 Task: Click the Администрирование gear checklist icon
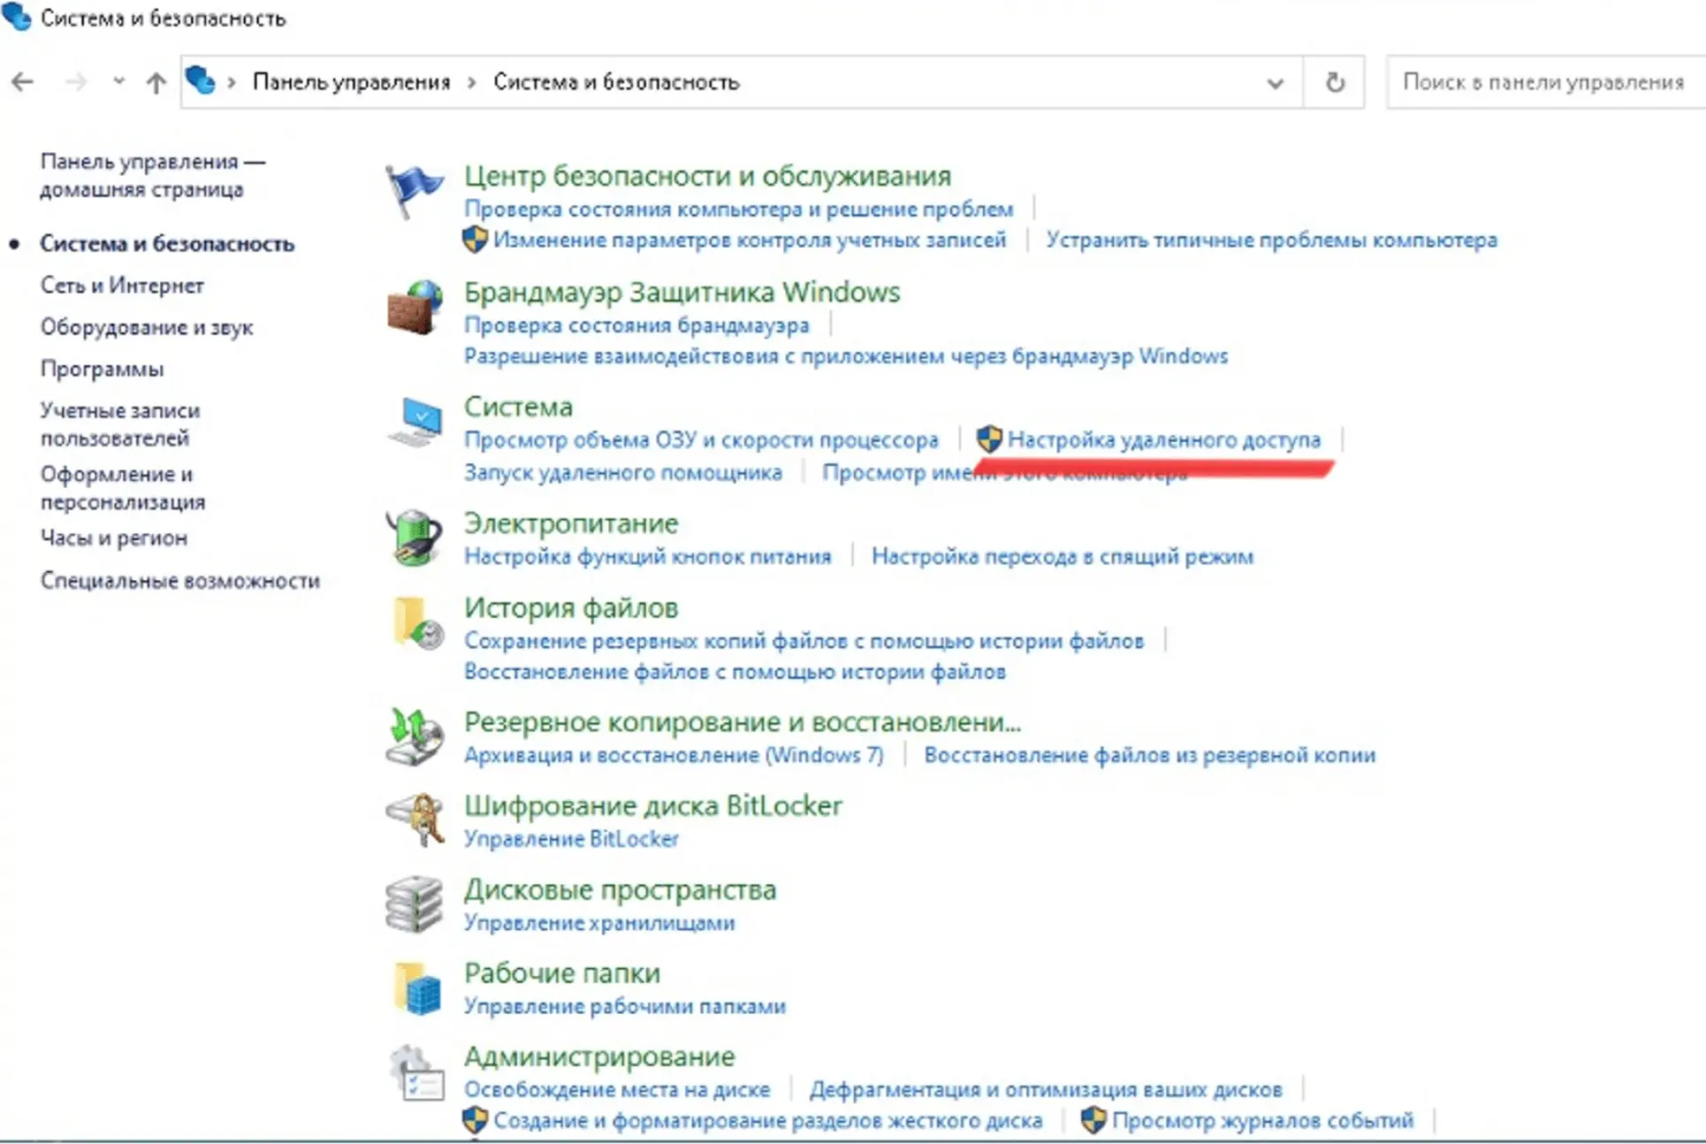tap(415, 1073)
